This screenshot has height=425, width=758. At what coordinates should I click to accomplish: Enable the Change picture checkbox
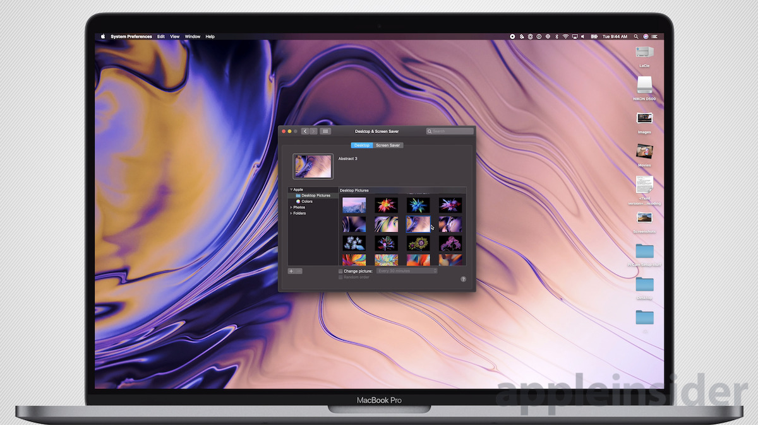coord(340,271)
